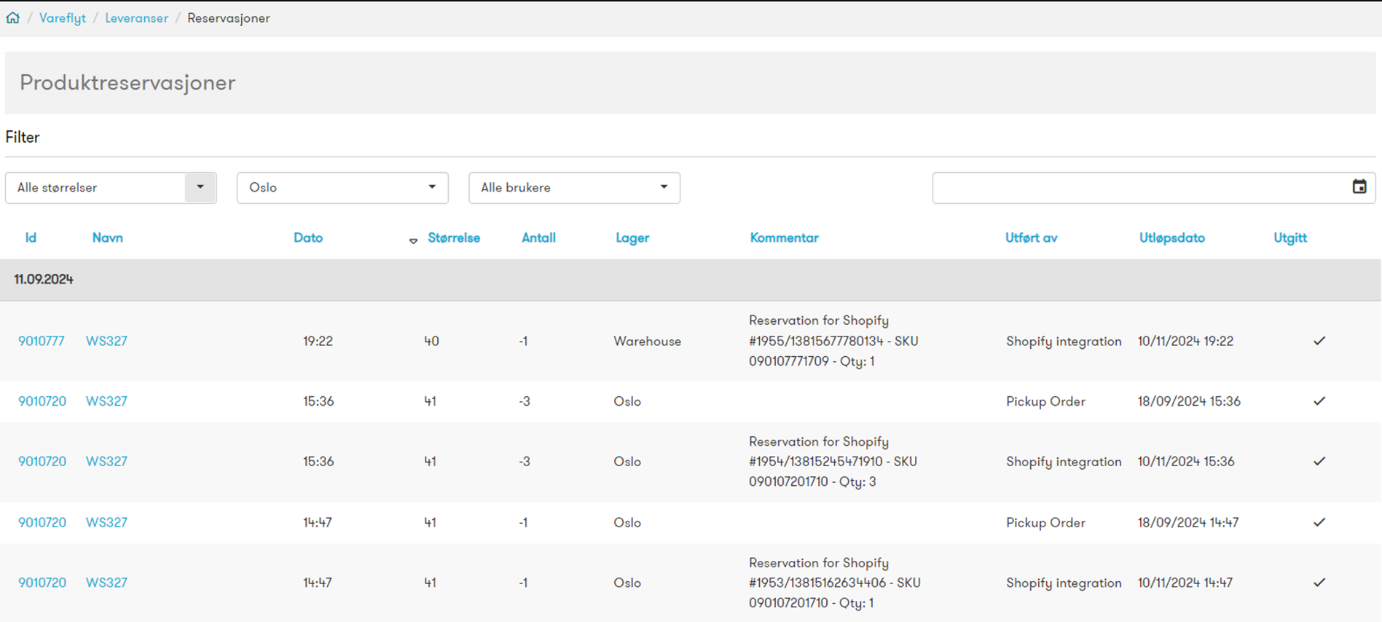This screenshot has width=1382, height=622.
Task: Click the Utgitt checkmark on the 10/11/2024 14:47 row
Action: [1319, 583]
